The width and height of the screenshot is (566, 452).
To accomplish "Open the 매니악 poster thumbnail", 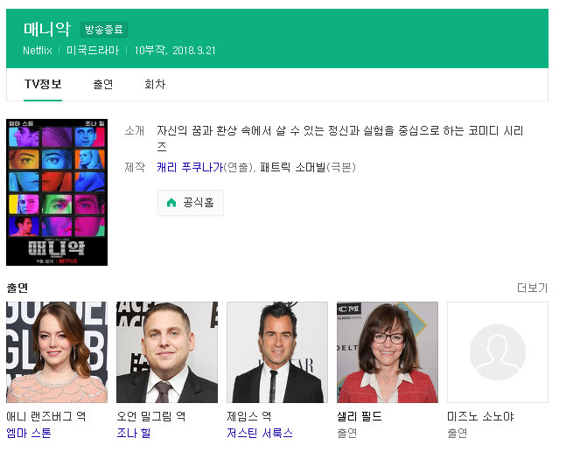I will coord(57,192).
